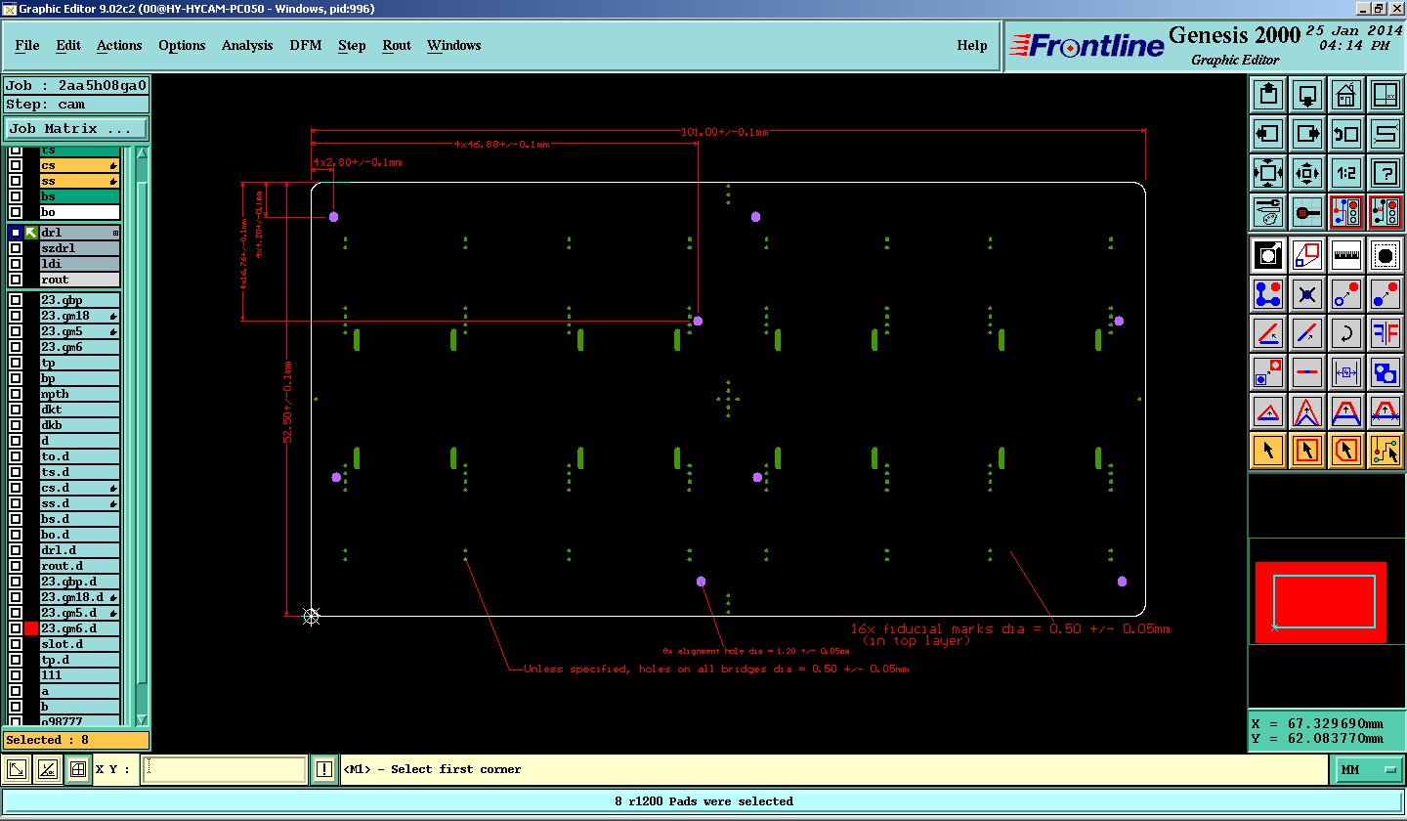The image size is (1407, 821).
Task: Open the Help menu
Action: (972, 45)
